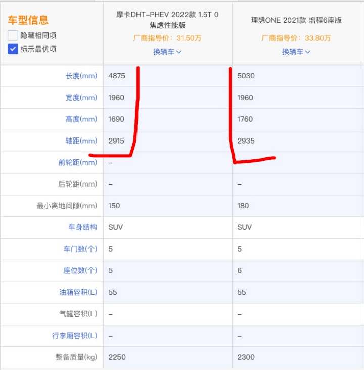Click the 行李厢容积(L) parameter link
The height and width of the screenshot is (370, 364).
[75, 336]
